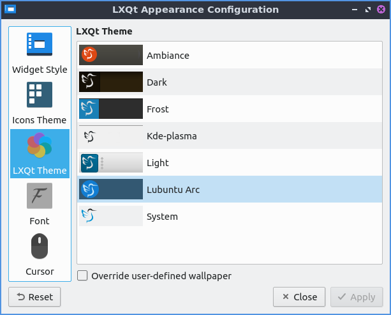The width and height of the screenshot is (391, 315).
Task: Open the Font settings icon
Action: tap(40, 196)
